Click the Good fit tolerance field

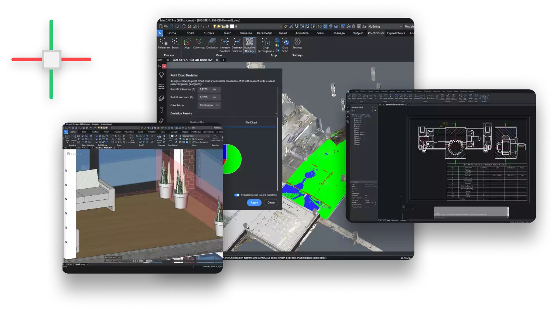[x=209, y=89]
